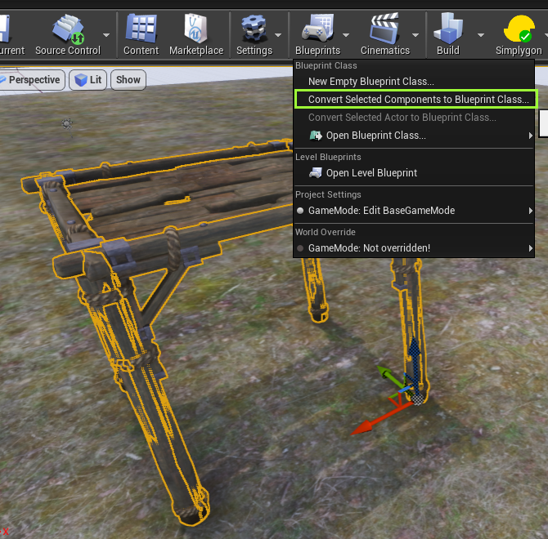Click the Blueprints gamepad icon

click(317, 29)
